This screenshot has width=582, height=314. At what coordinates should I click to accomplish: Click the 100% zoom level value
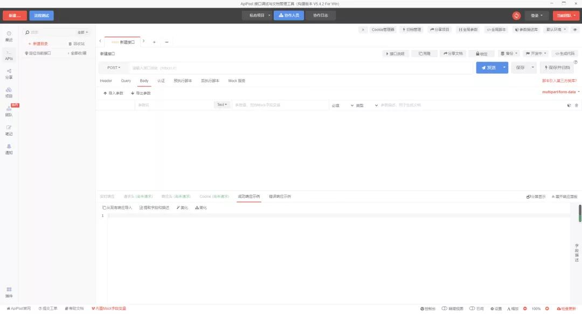(x=536, y=309)
